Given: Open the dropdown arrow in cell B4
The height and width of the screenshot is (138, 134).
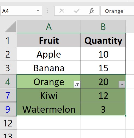Looking at the screenshot, I should 122,84.
